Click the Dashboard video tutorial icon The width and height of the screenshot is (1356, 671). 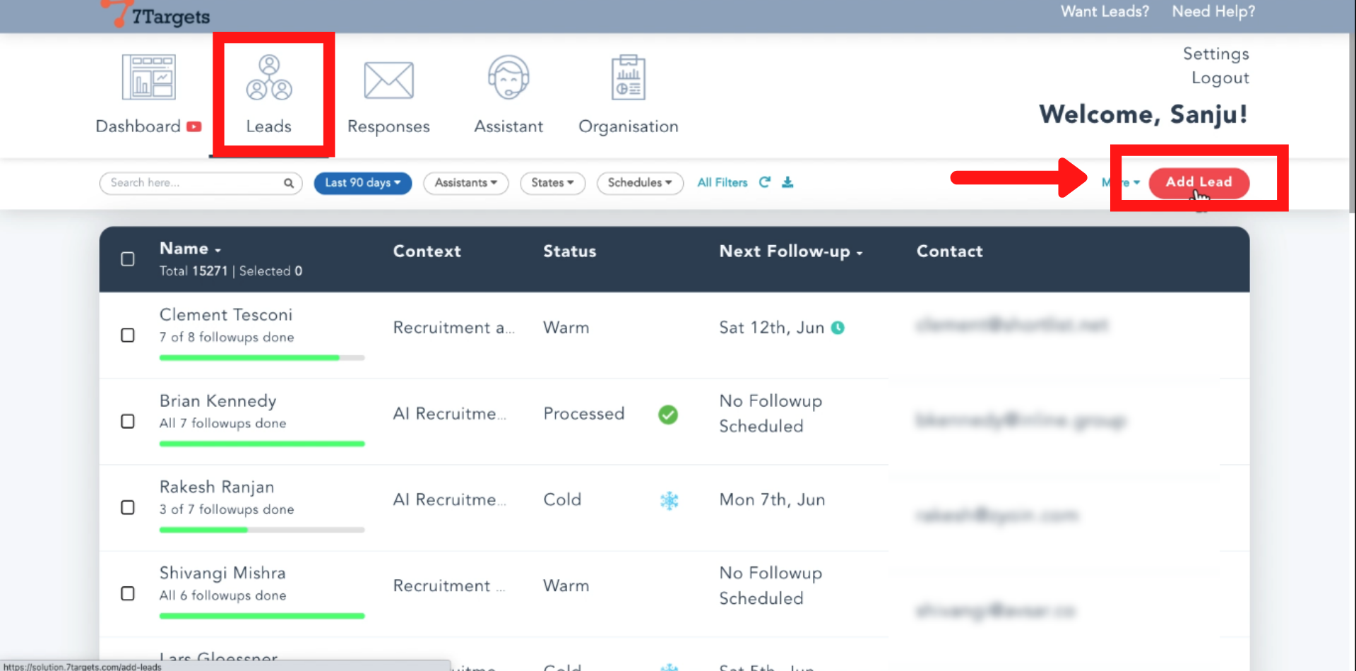pyautogui.click(x=194, y=126)
